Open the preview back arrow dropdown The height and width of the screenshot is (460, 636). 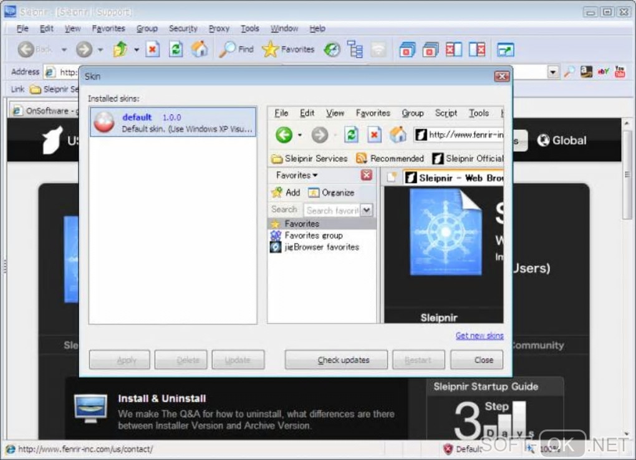tap(300, 135)
